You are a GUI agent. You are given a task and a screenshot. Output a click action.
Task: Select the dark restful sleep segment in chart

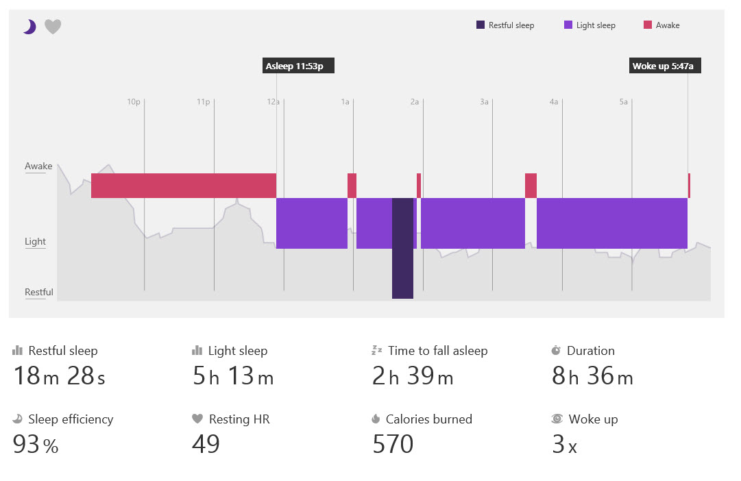click(x=403, y=248)
